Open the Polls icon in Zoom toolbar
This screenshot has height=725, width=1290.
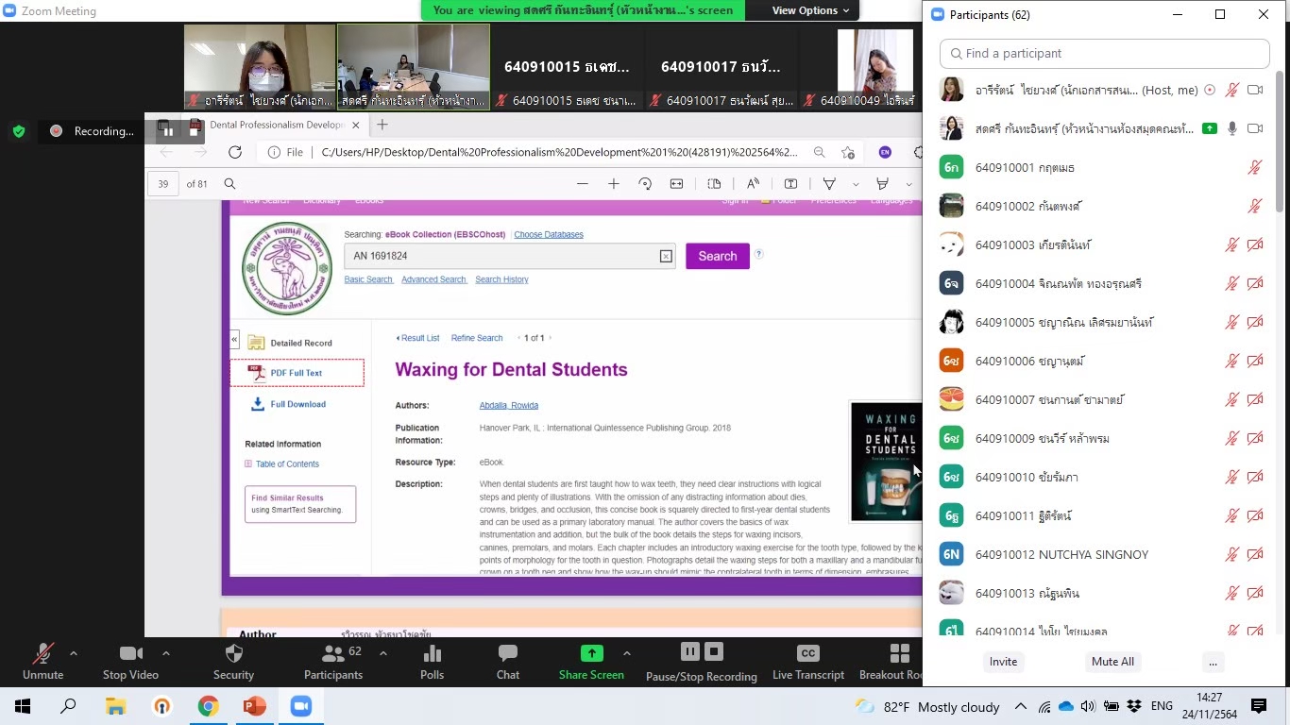(432, 654)
